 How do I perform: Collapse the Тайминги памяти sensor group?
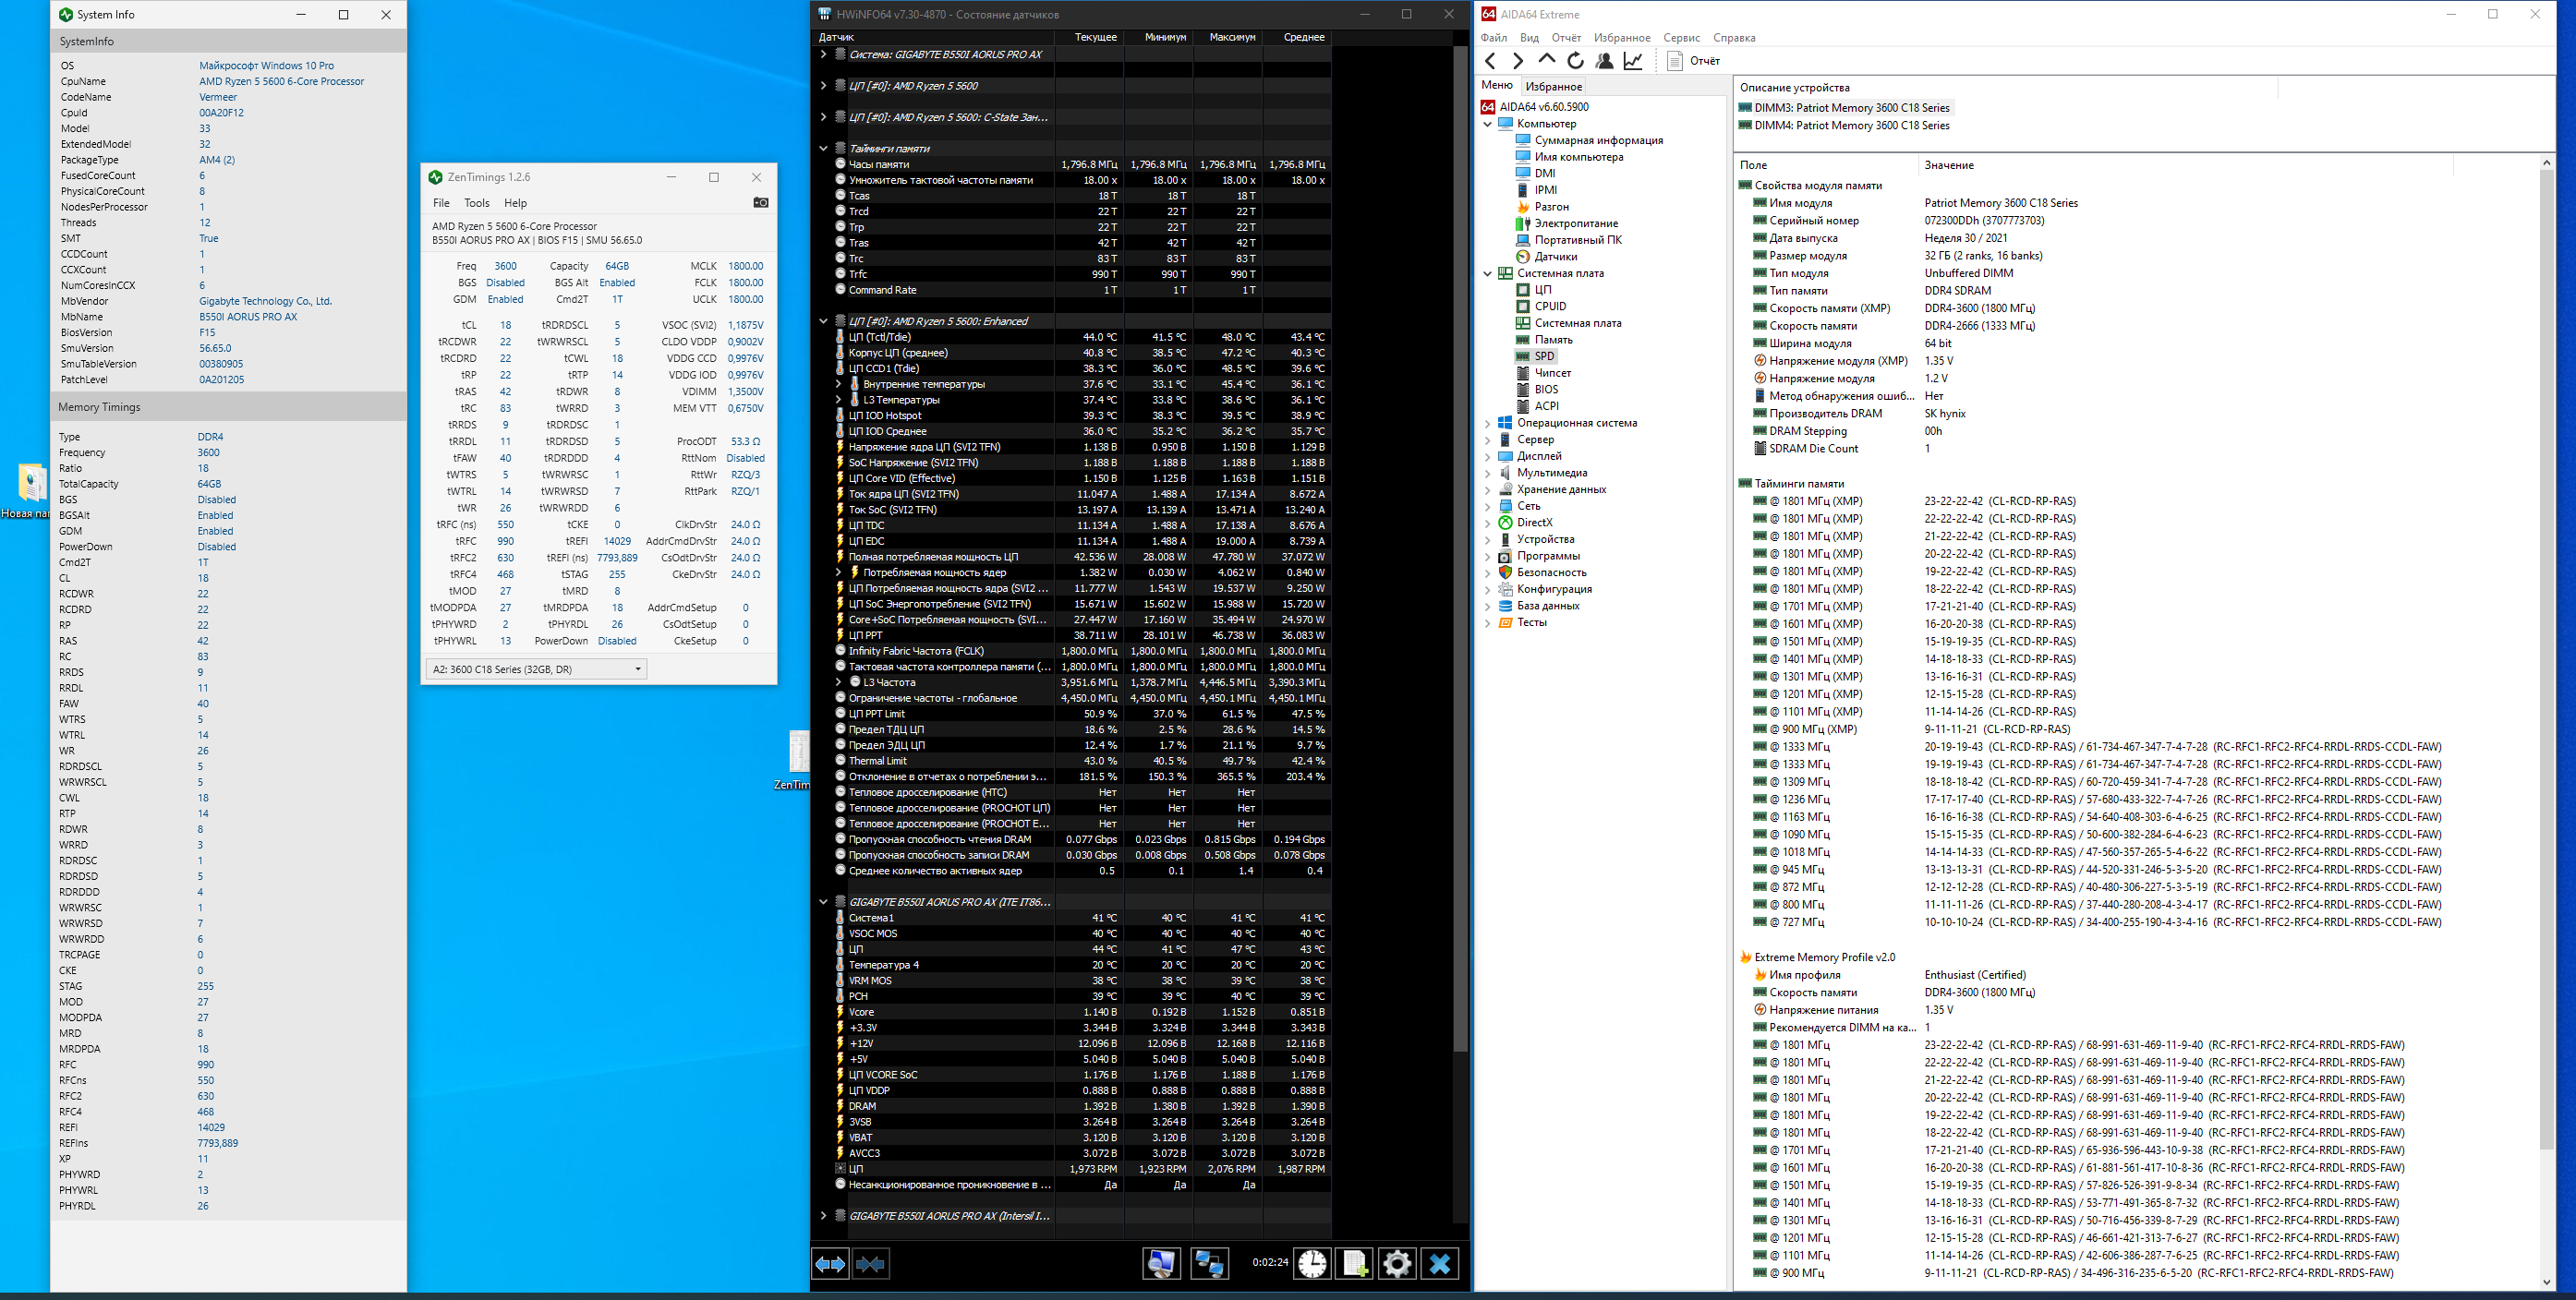point(823,148)
